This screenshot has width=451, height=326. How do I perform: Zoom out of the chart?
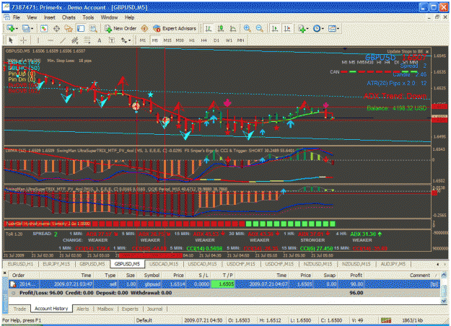pos(260,28)
